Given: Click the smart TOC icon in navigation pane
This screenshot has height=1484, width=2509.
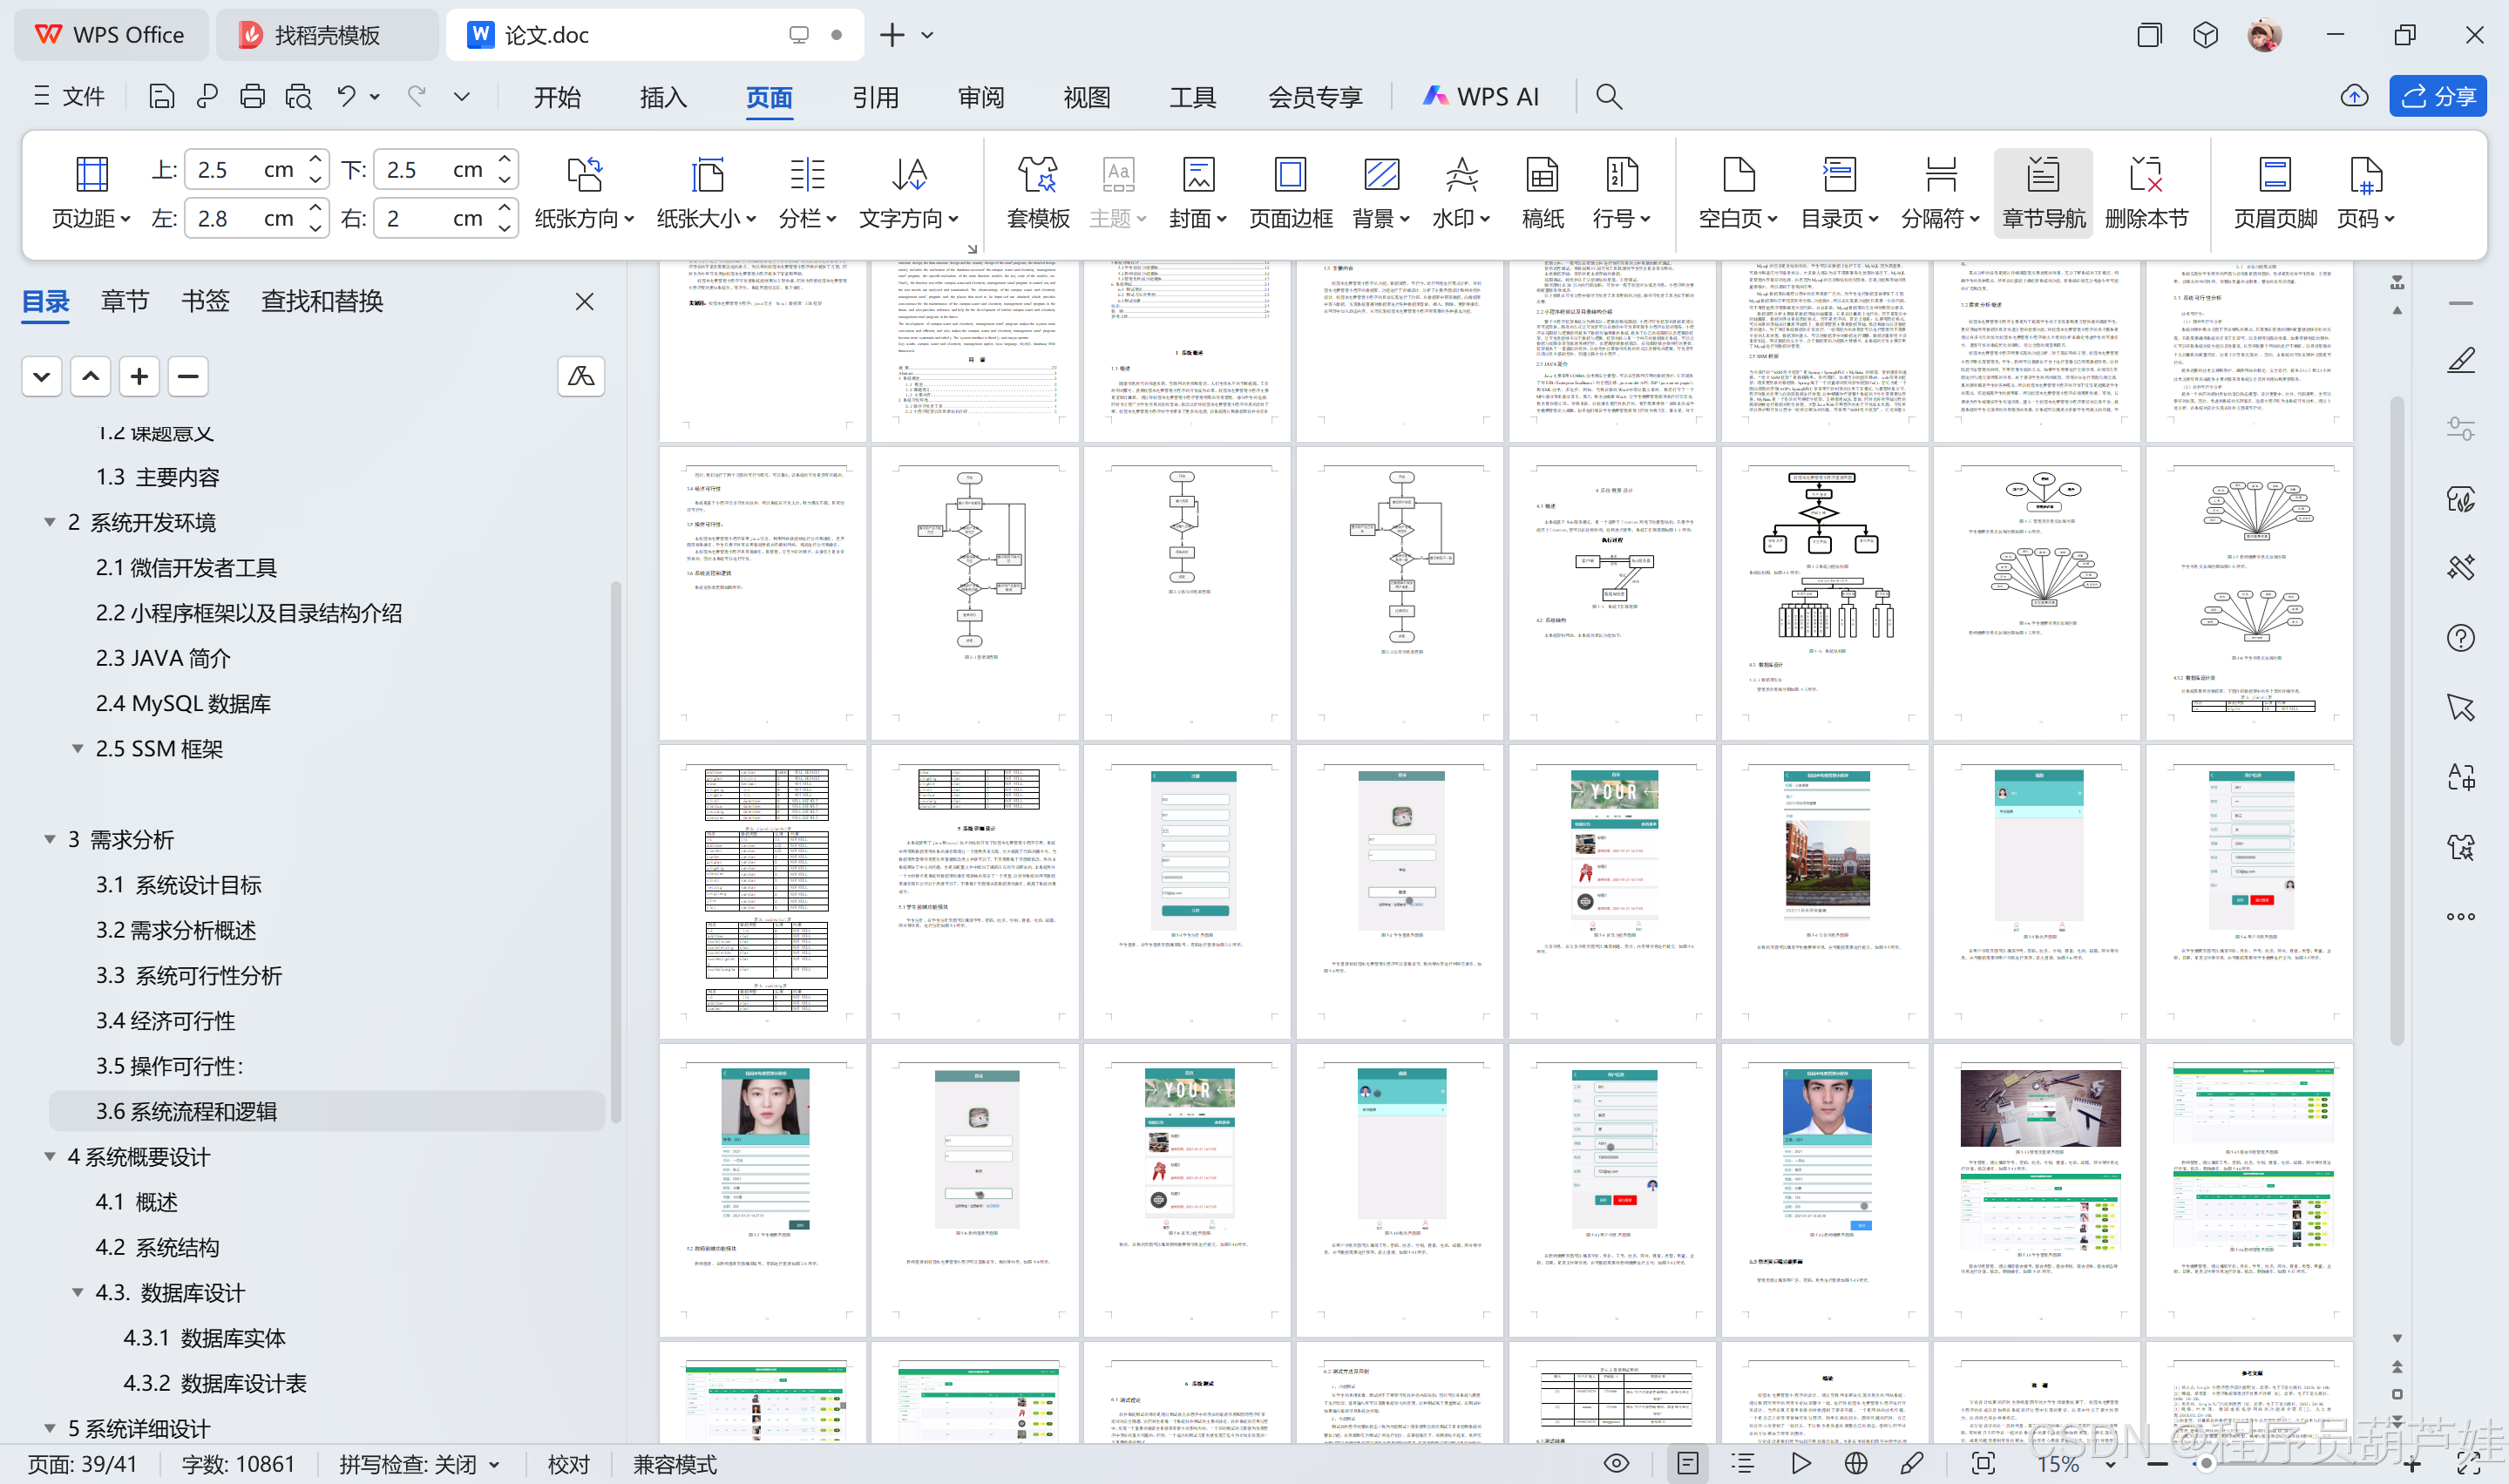Looking at the screenshot, I should point(581,377).
